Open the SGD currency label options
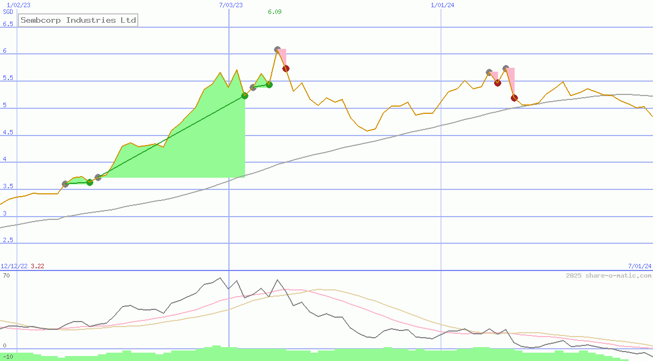Screen dimensions: 653x361 point(8,11)
